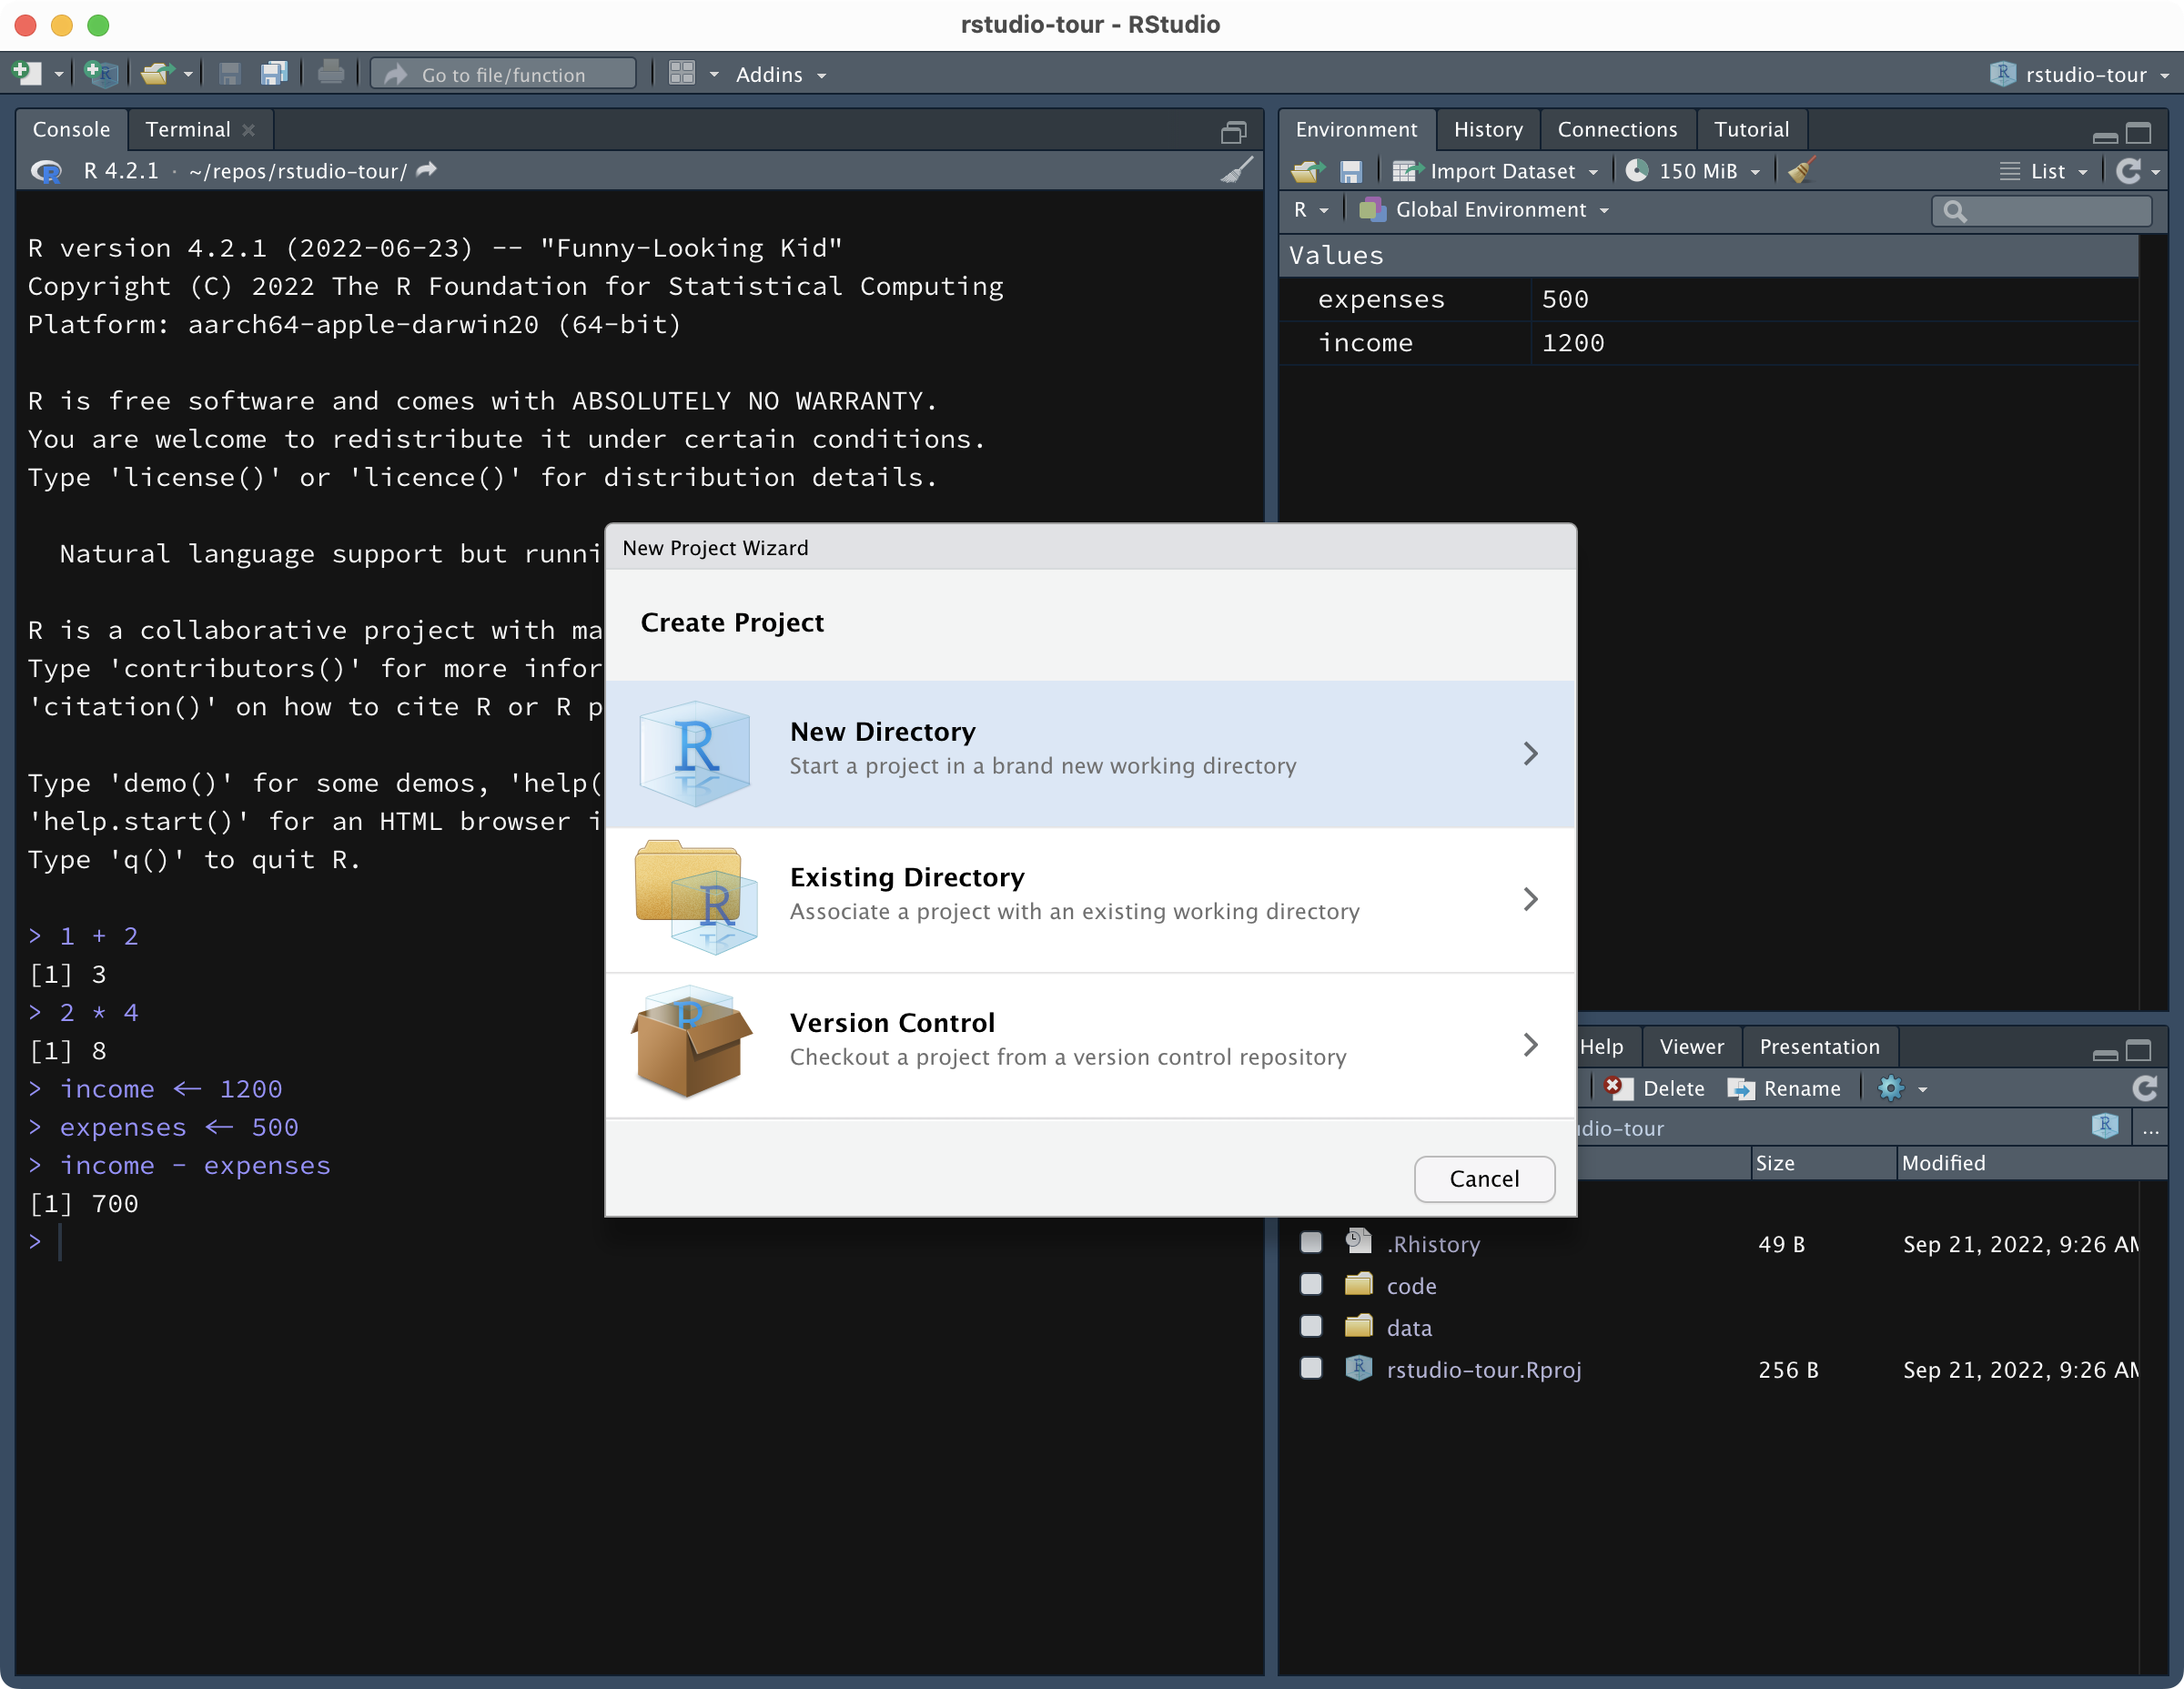
Task: Choose the Version Control project option
Action: tap(1090, 1045)
